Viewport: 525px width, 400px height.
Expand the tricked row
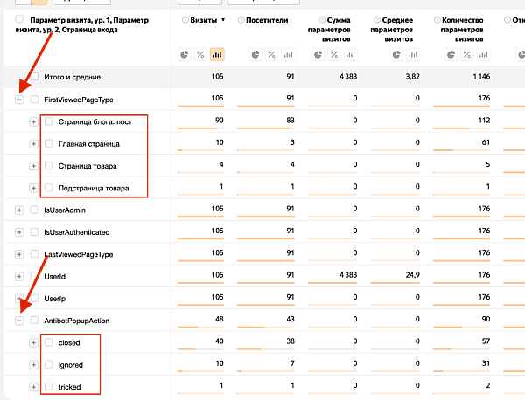coord(33,387)
